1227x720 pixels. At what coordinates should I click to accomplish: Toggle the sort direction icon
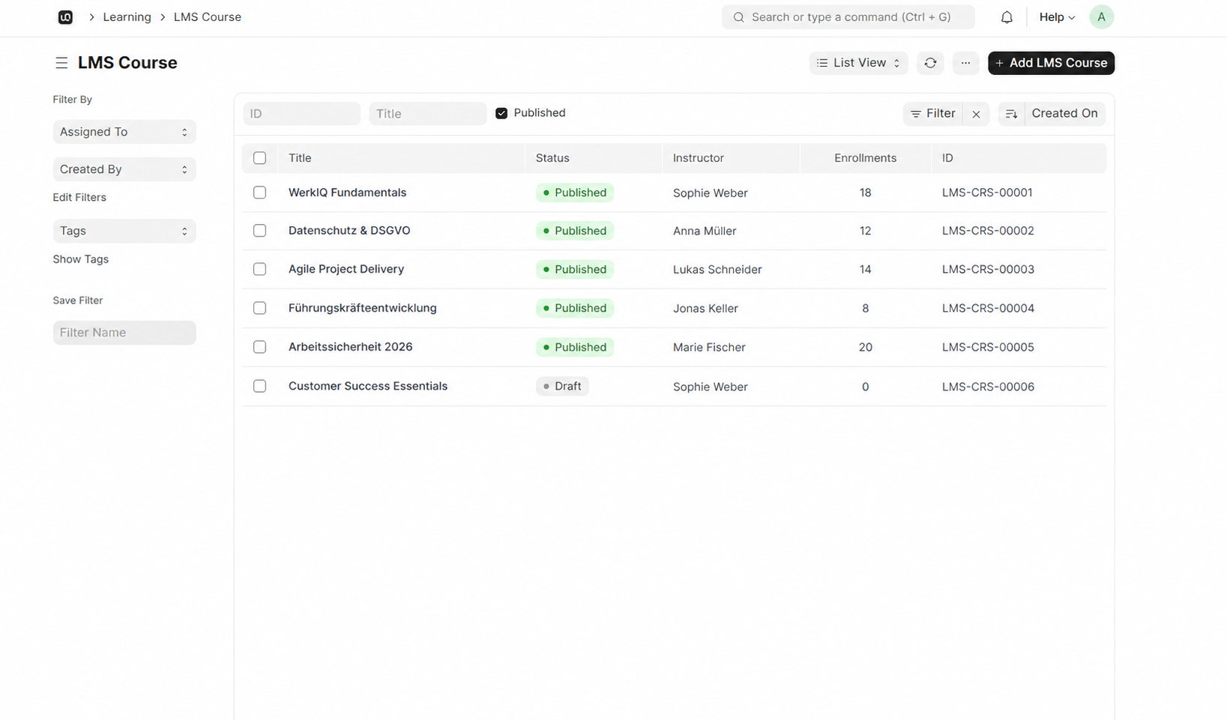[x=1011, y=114]
